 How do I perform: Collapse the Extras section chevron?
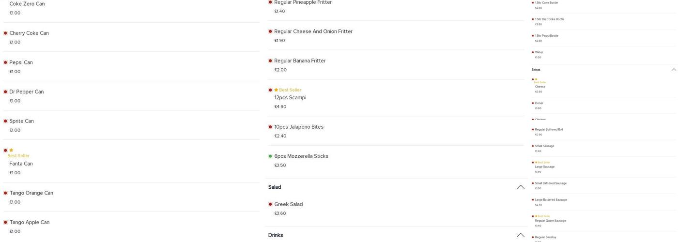pyautogui.click(x=674, y=70)
